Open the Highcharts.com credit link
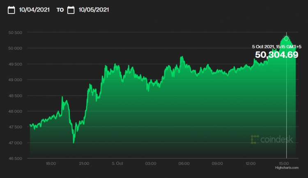 [285, 167]
